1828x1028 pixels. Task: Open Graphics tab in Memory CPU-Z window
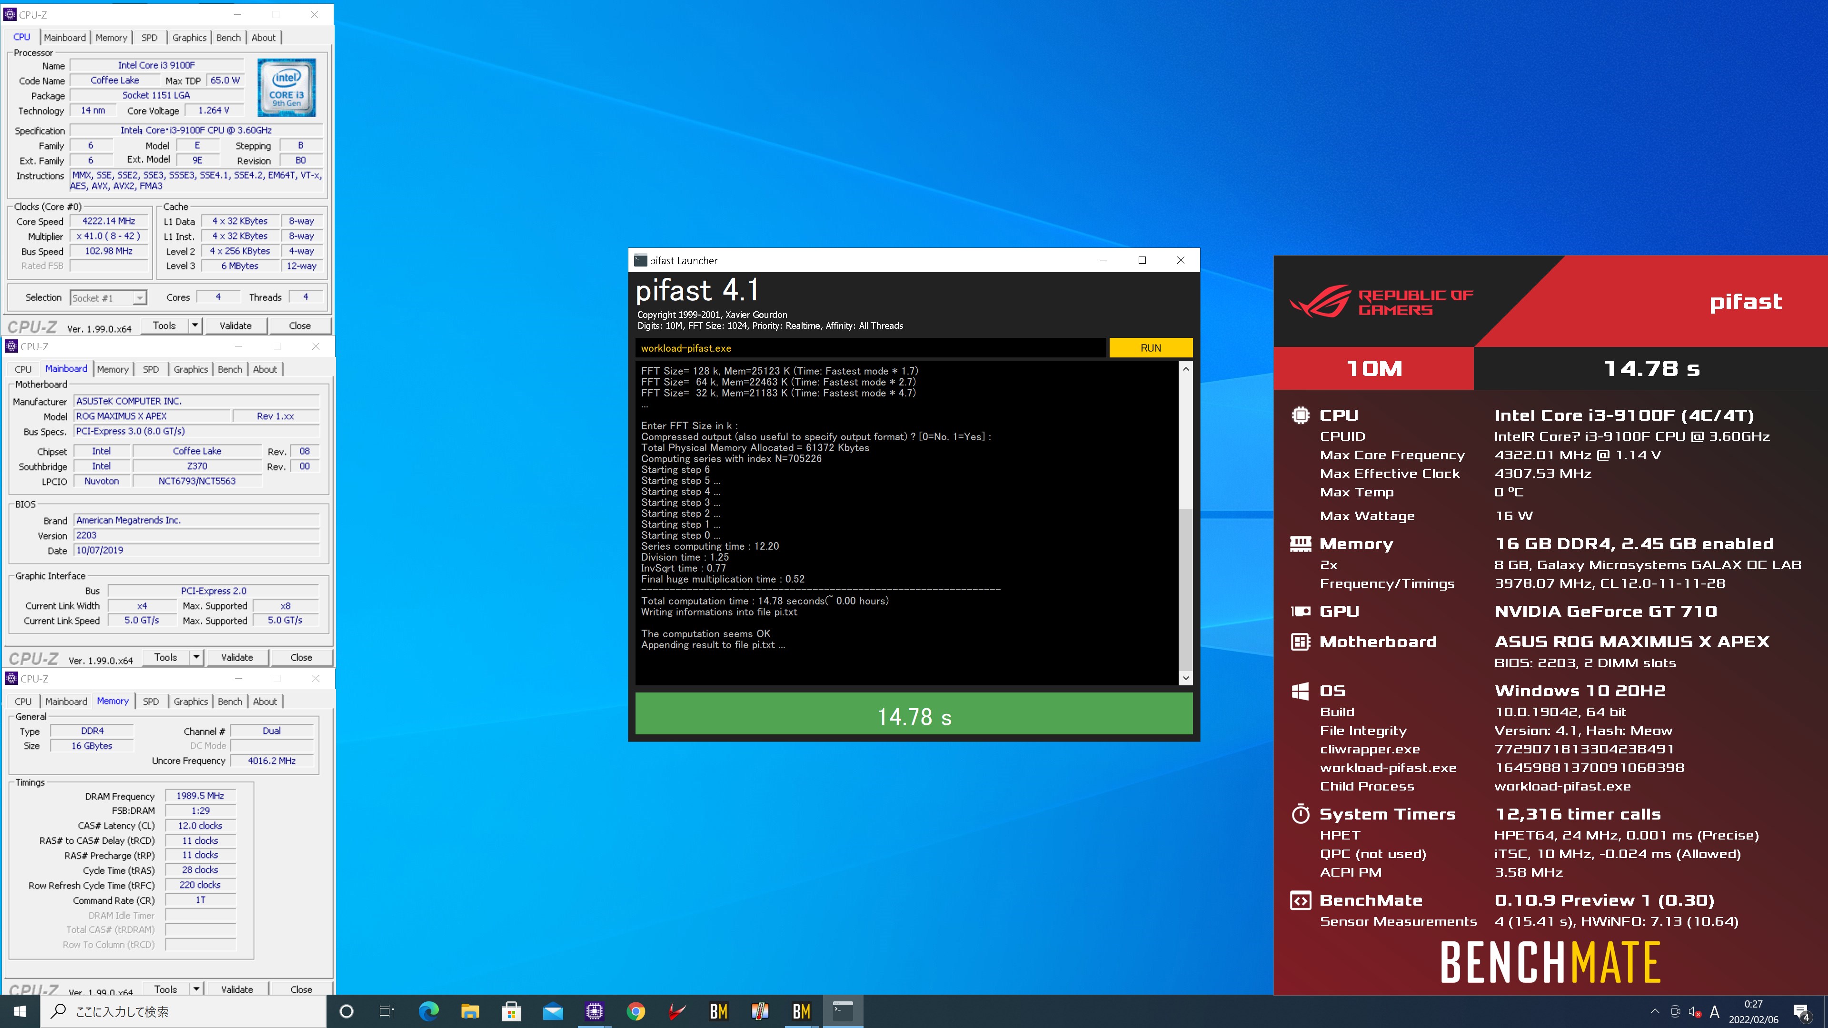191,701
